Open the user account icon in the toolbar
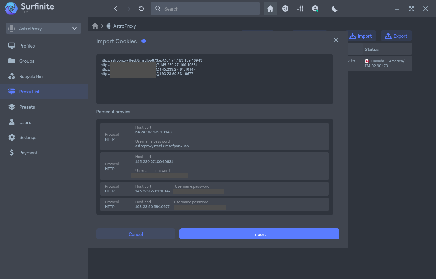The height and width of the screenshot is (279, 436). click(315, 9)
